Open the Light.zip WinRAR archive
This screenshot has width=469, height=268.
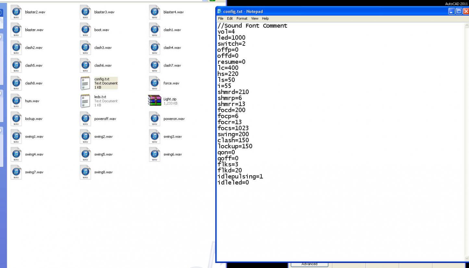click(x=154, y=101)
